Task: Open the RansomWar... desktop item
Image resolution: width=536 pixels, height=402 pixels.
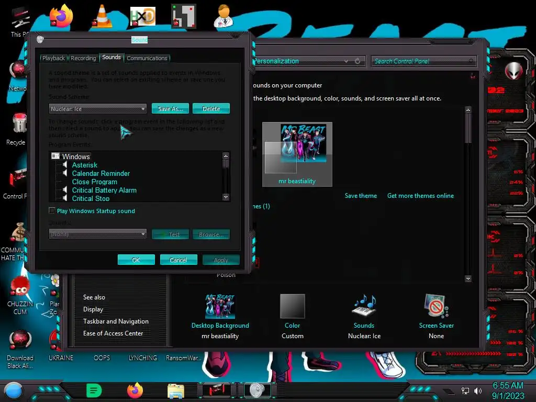Action: pyautogui.click(x=184, y=358)
